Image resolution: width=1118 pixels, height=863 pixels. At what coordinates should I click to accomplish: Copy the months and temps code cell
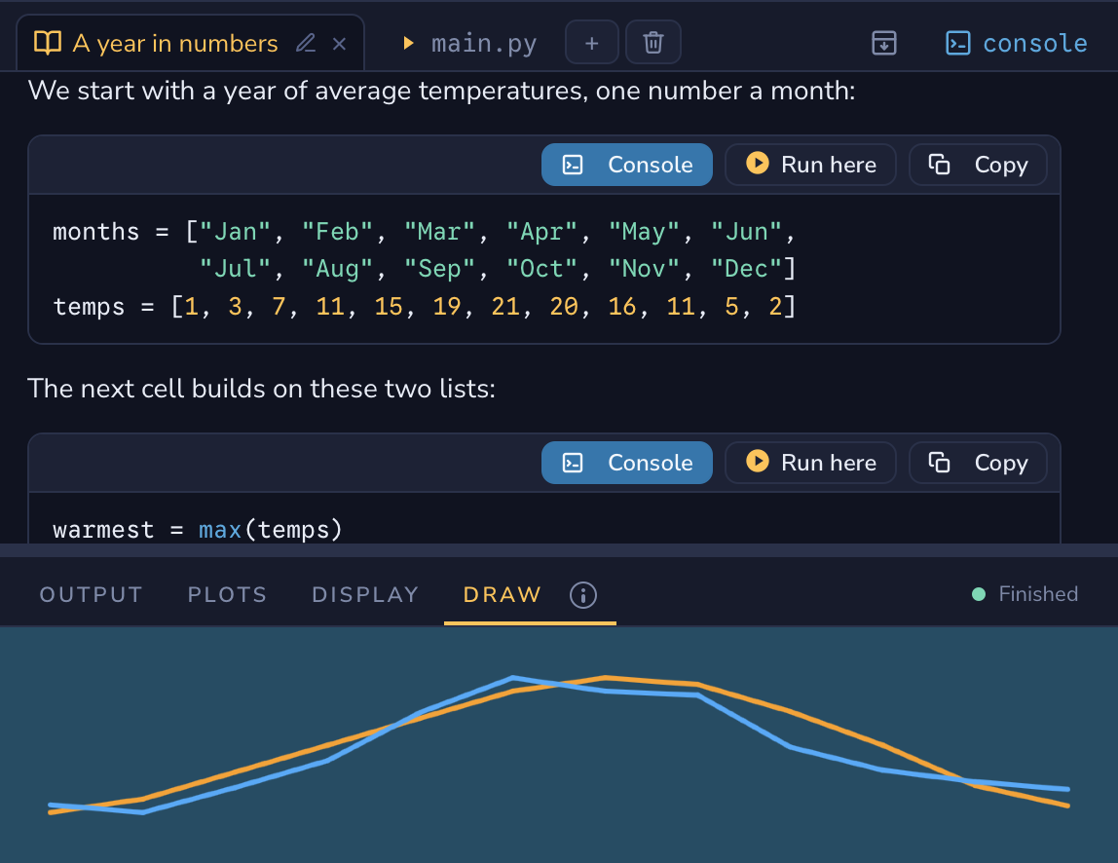point(978,165)
